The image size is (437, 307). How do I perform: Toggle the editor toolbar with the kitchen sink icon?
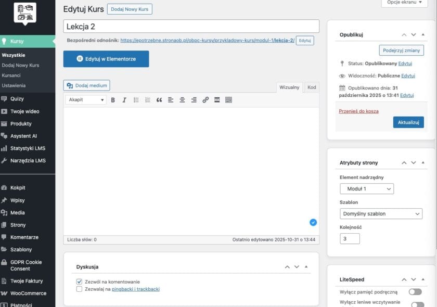point(228,100)
